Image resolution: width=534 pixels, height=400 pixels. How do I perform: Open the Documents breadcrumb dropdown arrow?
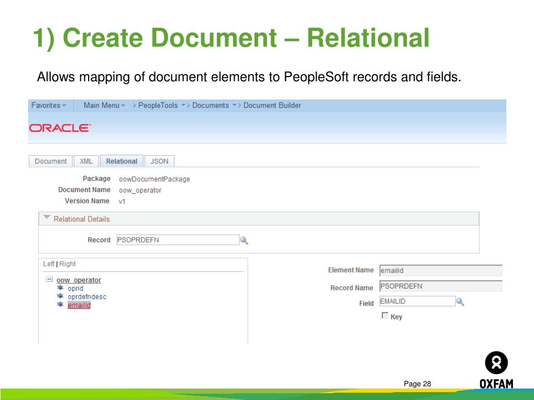(234, 105)
